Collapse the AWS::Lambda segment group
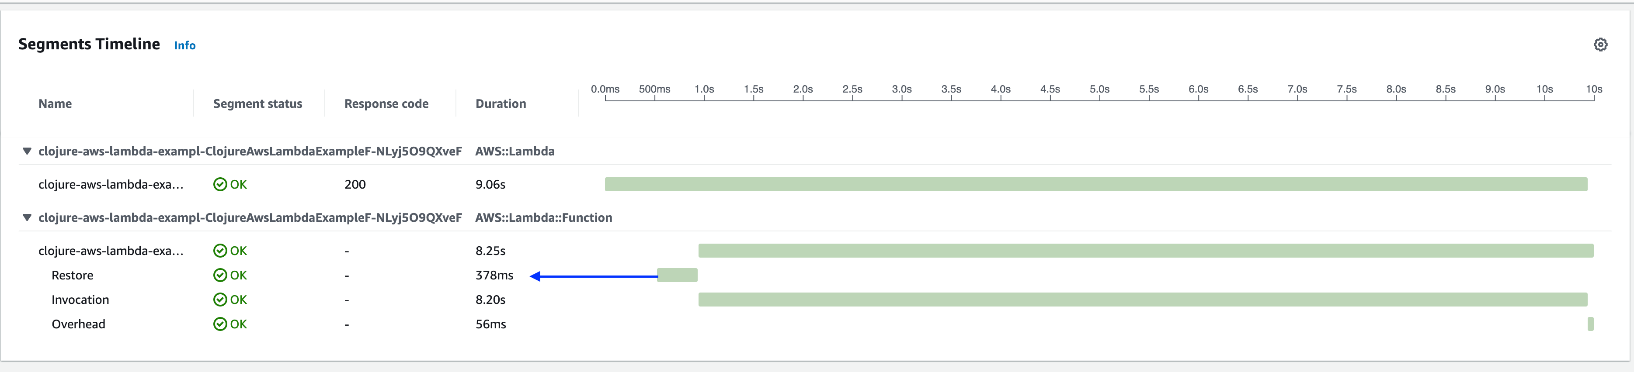Image resolution: width=1634 pixels, height=372 pixels. coord(27,152)
